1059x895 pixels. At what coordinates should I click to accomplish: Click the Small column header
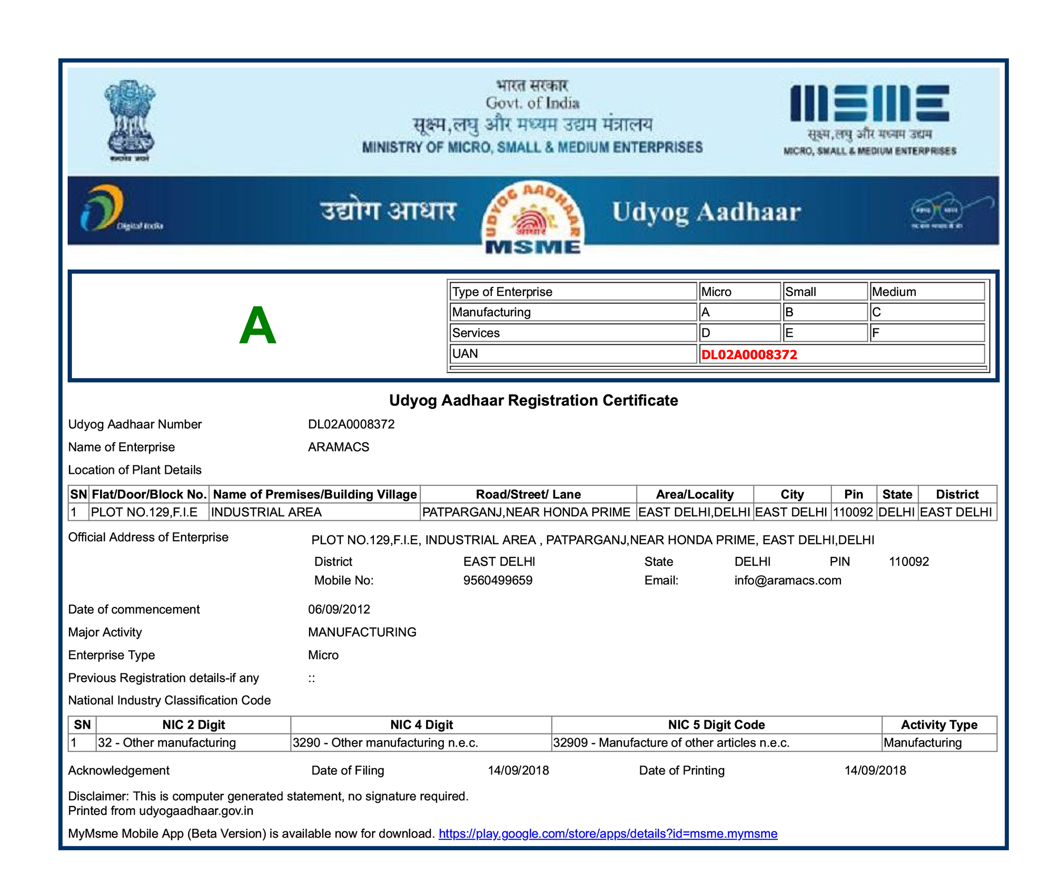825,292
